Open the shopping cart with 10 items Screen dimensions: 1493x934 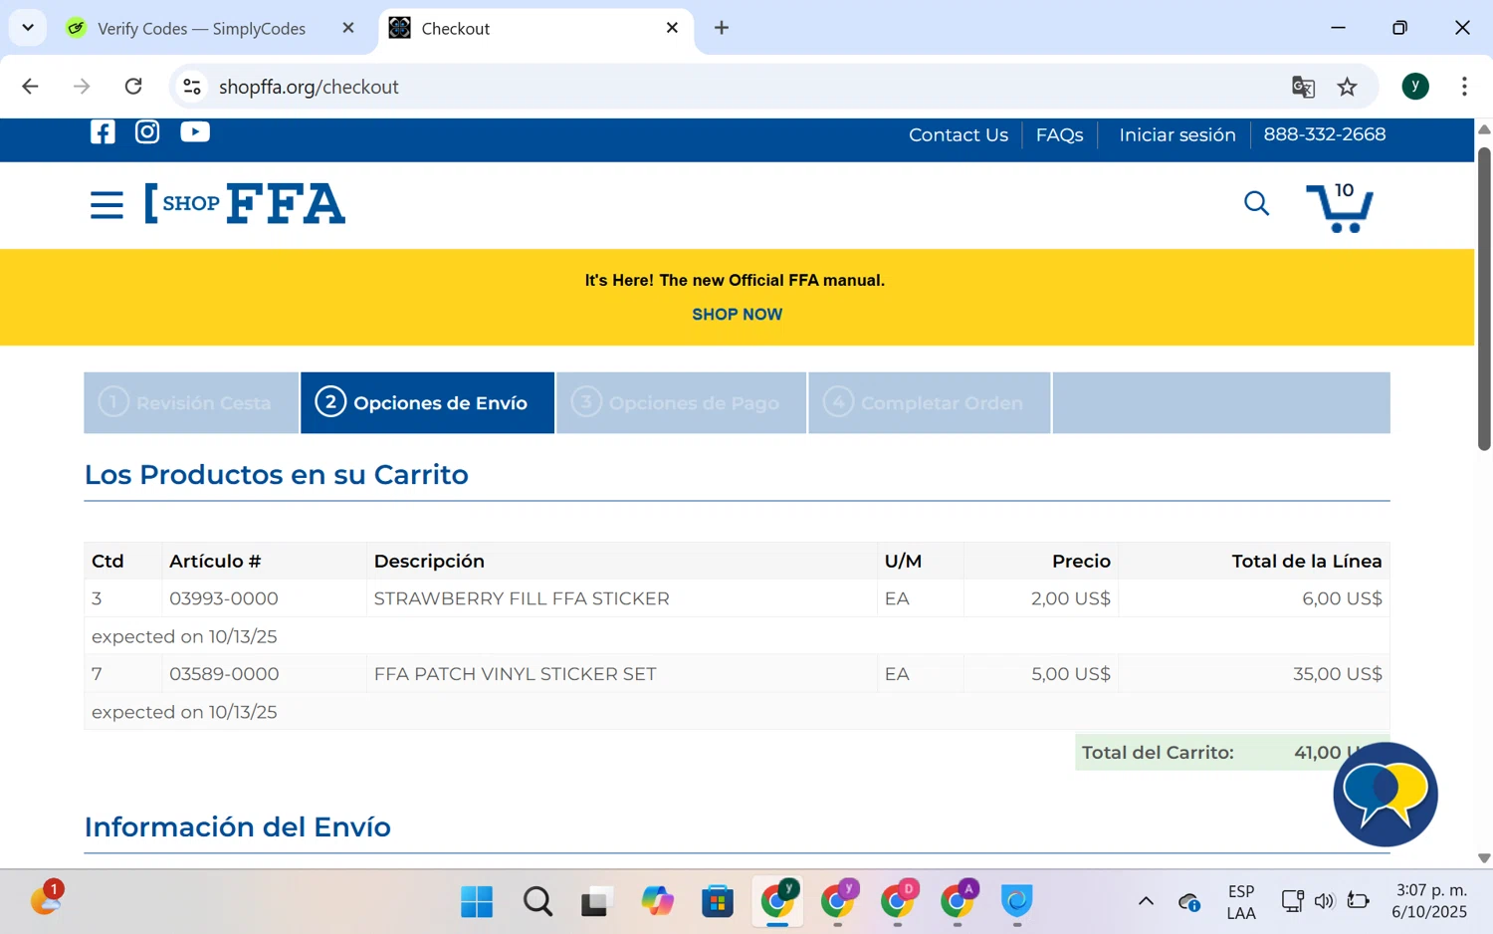pyautogui.click(x=1340, y=206)
